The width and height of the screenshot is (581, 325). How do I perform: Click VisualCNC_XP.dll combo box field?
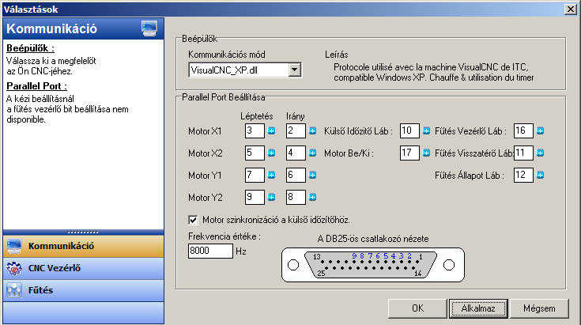(245, 70)
